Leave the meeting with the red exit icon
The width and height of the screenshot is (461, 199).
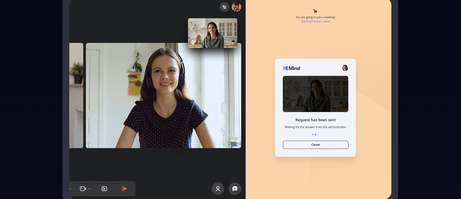coord(124,189)
